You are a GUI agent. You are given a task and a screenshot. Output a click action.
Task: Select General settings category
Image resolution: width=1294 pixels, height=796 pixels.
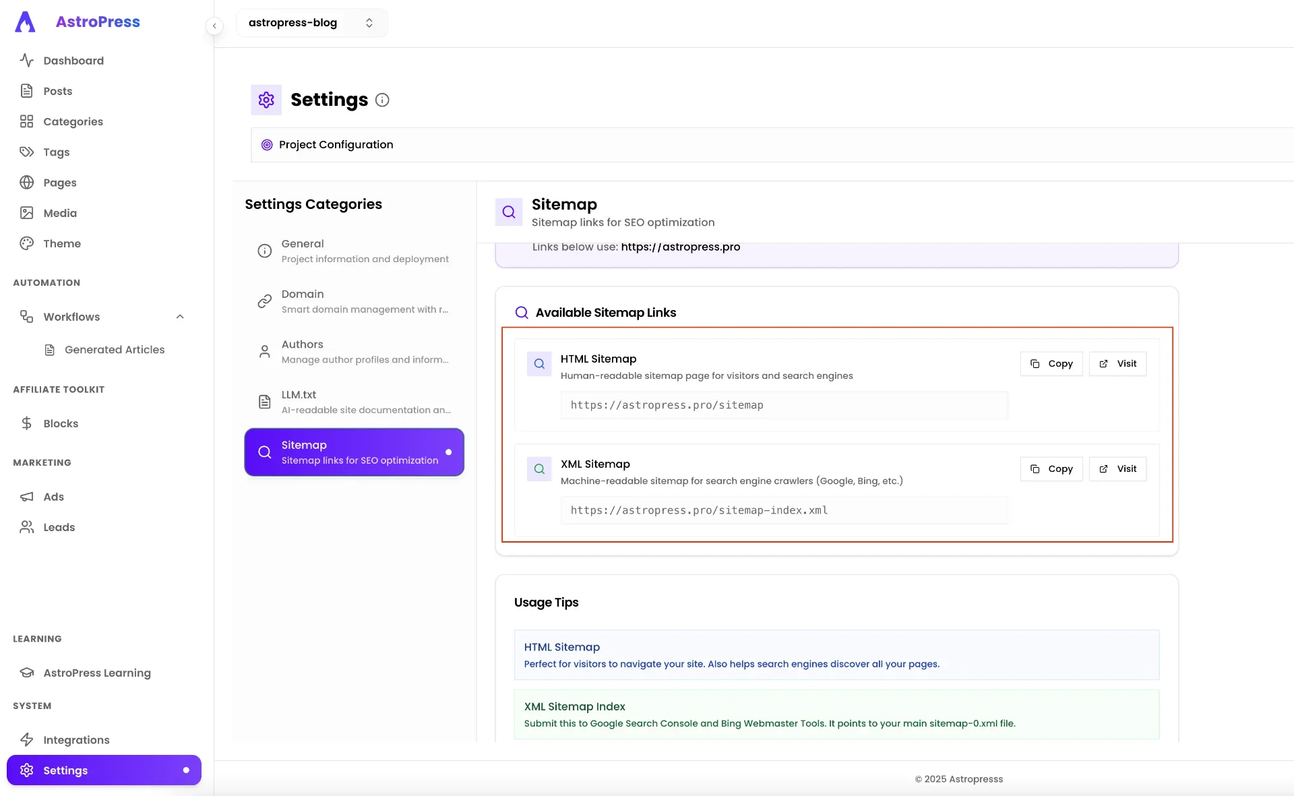[354, 251]
